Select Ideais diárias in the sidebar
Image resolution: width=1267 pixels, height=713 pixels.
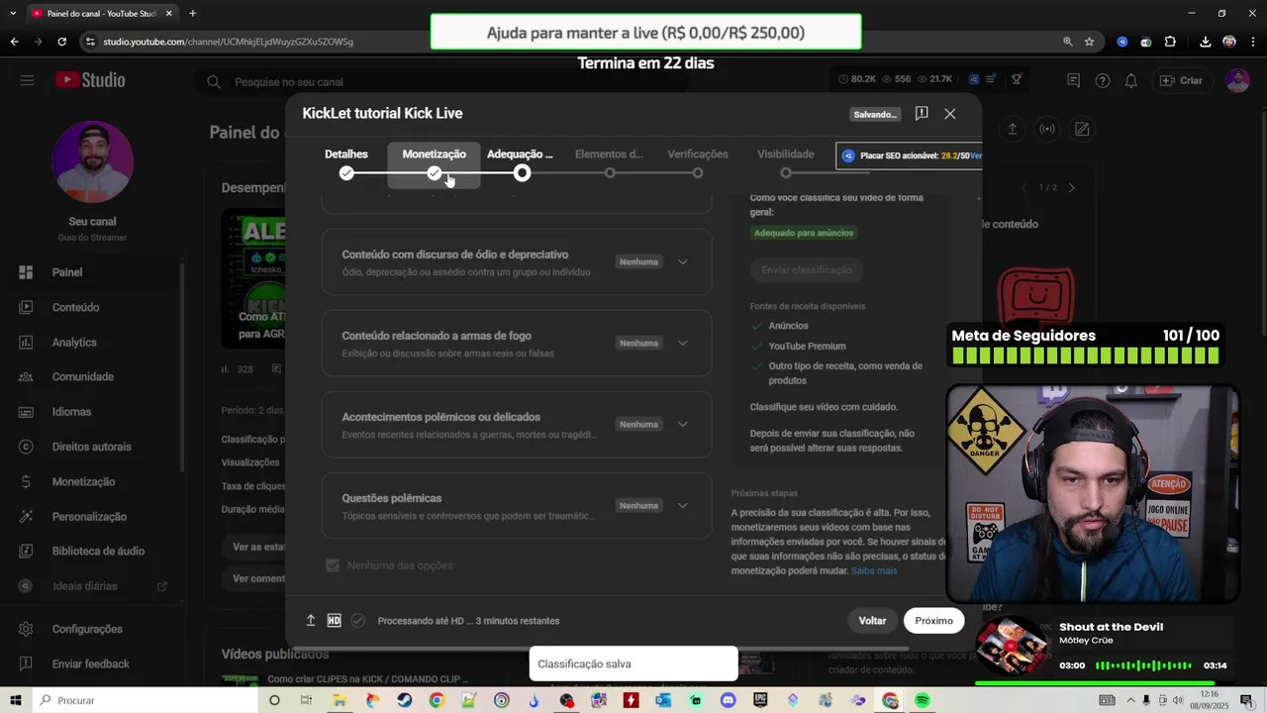(94, 586)
